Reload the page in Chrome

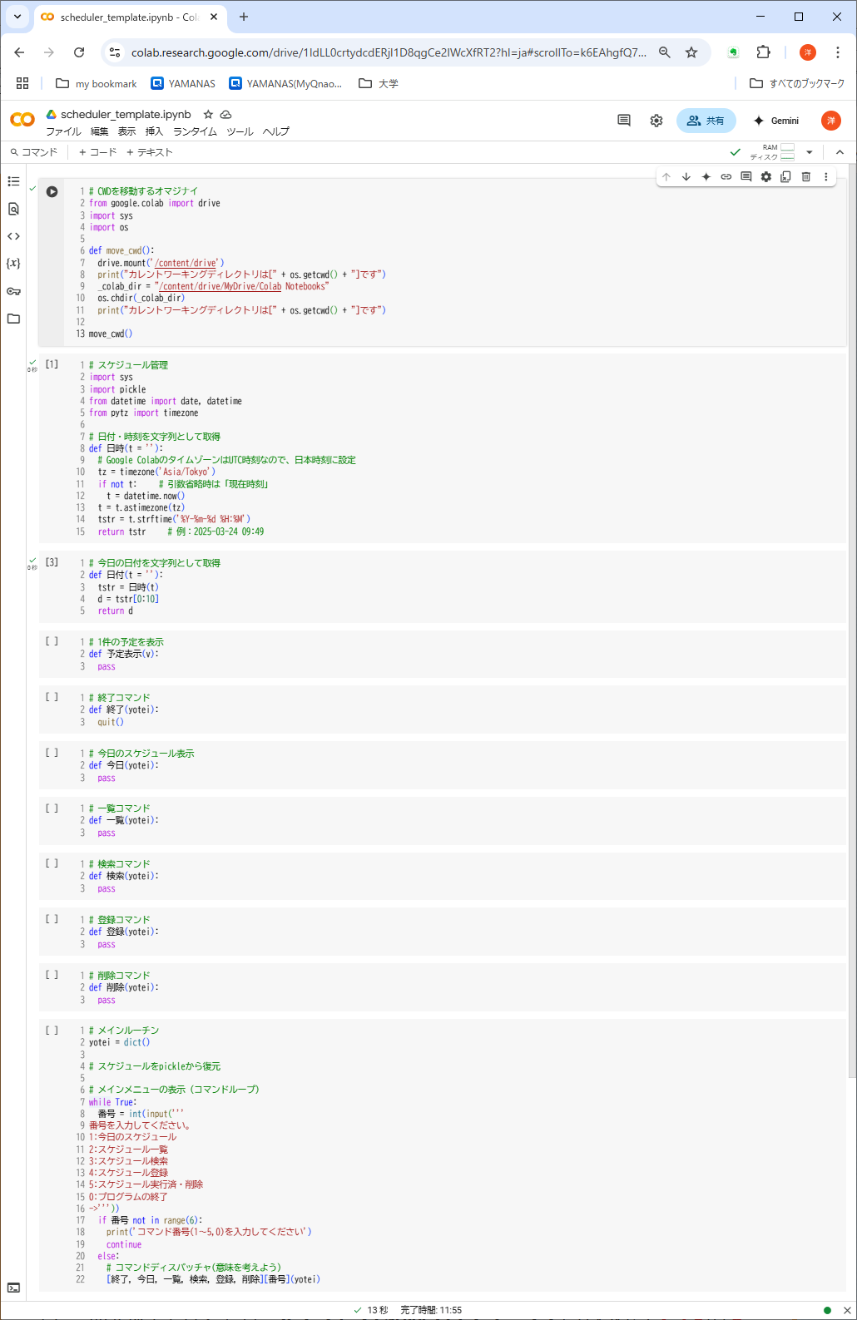pyautogui.click(x=79, y=52)
